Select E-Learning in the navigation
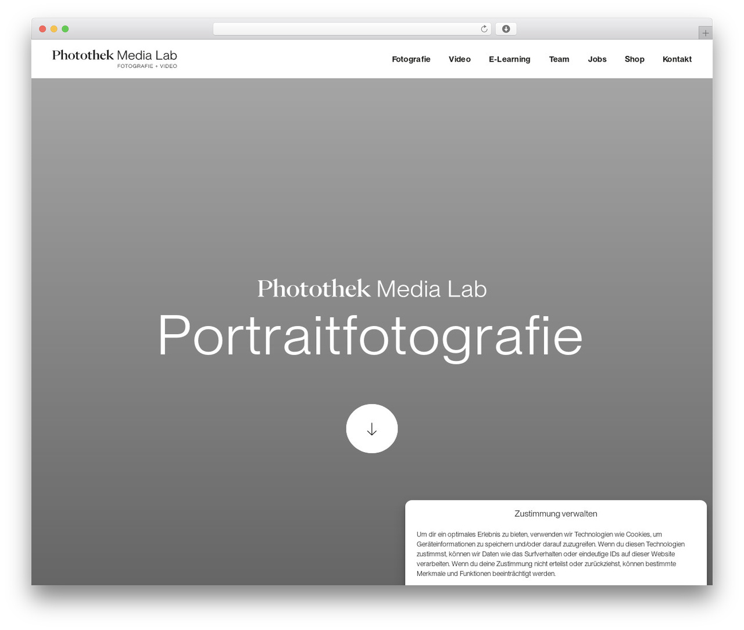 click(x=509, y=59)
